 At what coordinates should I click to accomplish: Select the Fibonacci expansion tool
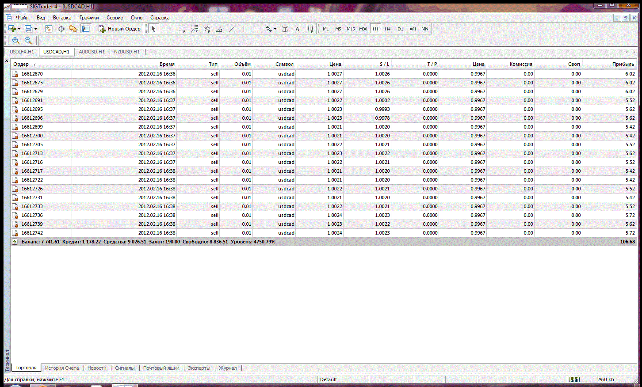tap(194, 29)
